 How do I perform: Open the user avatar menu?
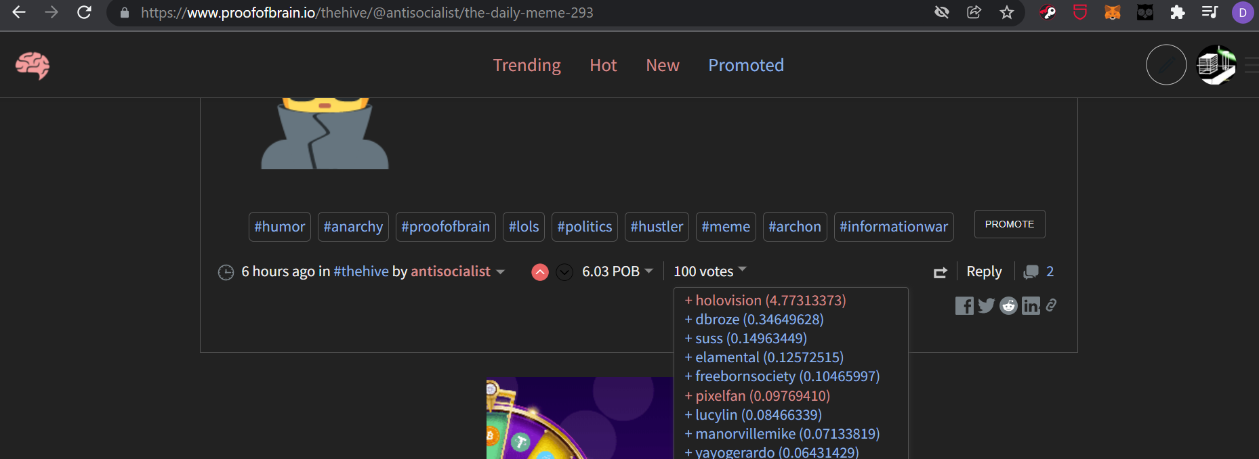point(1217,65)
